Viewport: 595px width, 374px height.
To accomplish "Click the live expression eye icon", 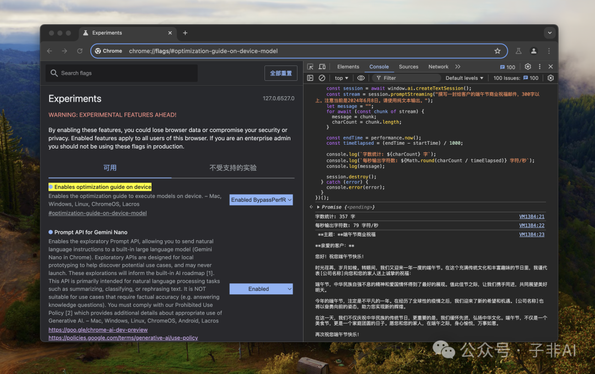I will click(x=361, y=78).
